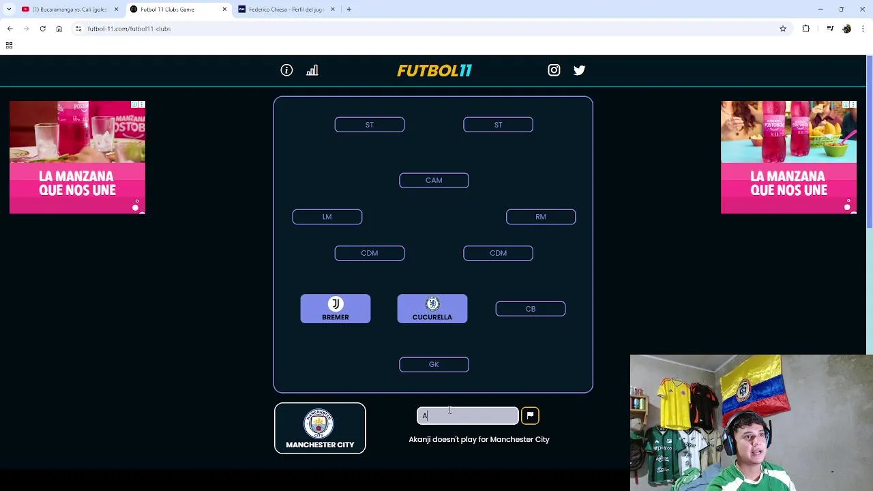Open the tab search dropdown arrow
This screenshot has width=873, height=491.
pos(8,10)
